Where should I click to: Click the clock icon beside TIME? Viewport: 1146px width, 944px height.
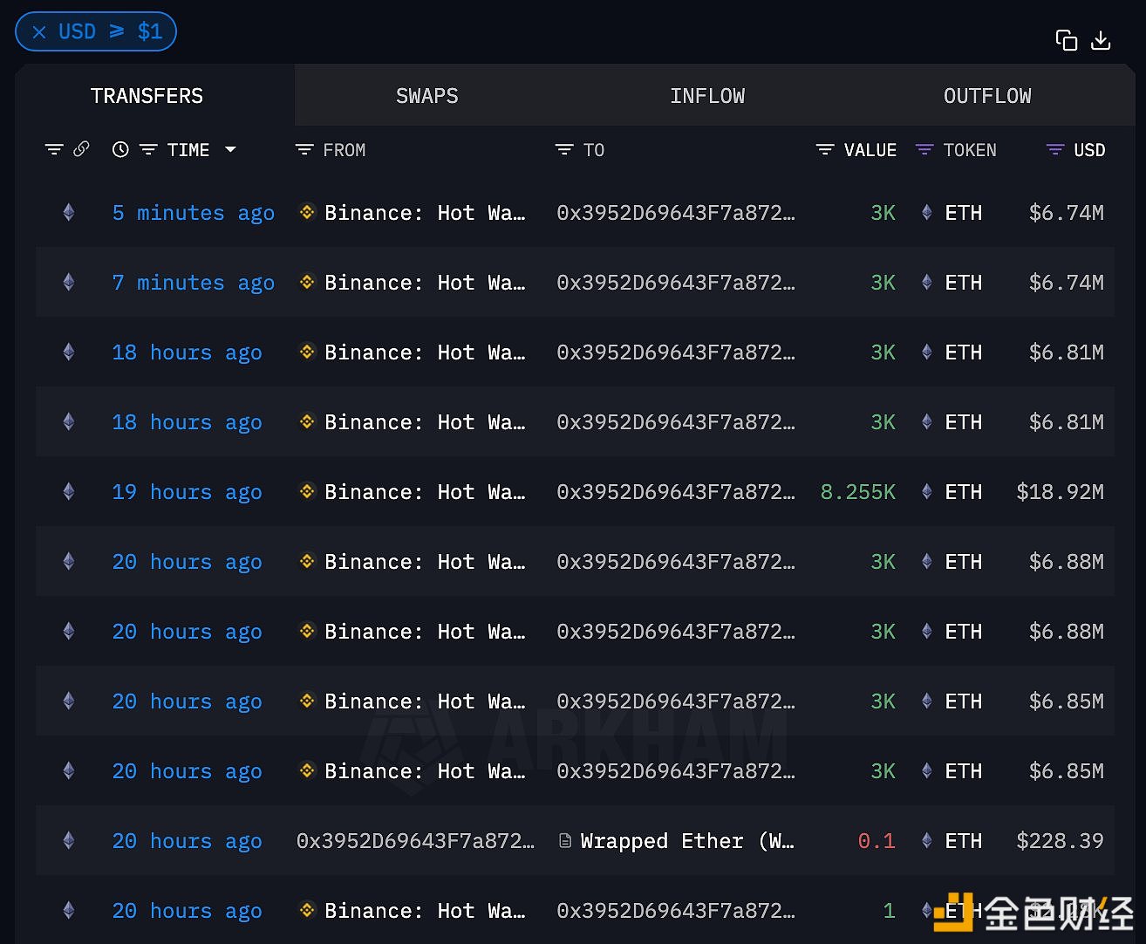tap(120, 150)
